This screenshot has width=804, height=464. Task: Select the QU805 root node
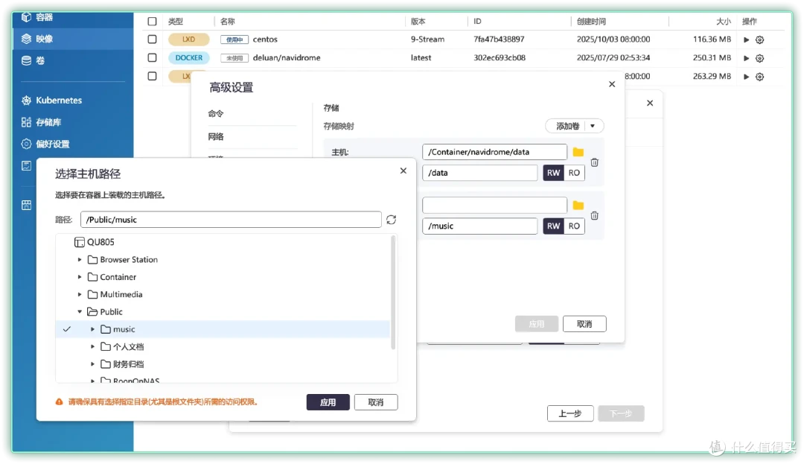95,242
